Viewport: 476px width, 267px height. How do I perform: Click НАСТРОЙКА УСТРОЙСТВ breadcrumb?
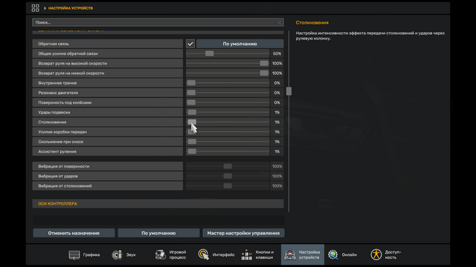click(x=71, y=8)
